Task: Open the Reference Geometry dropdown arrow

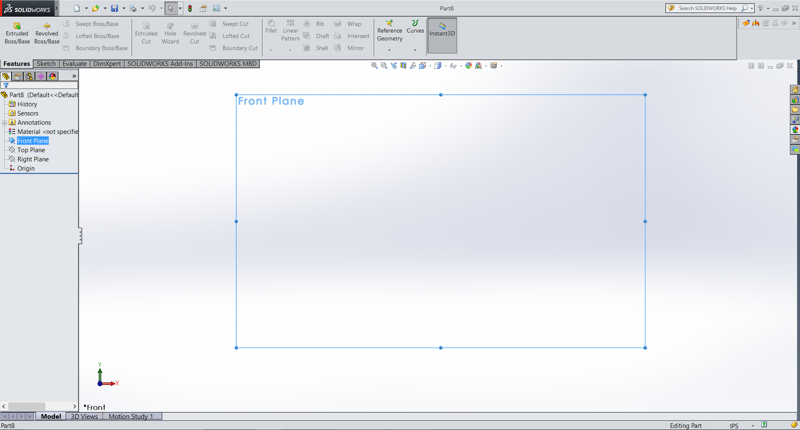Action: tap(390, 50)
